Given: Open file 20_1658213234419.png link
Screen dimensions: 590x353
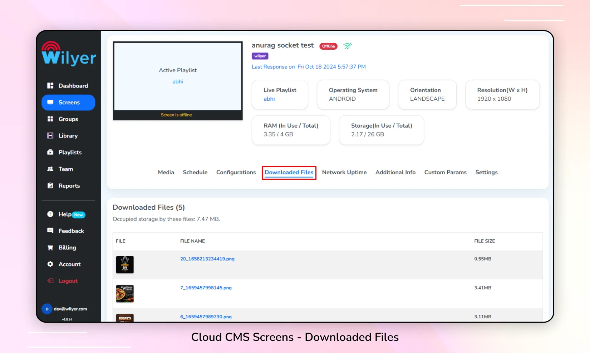Looking at the screenshot, I should coord(207,259).
